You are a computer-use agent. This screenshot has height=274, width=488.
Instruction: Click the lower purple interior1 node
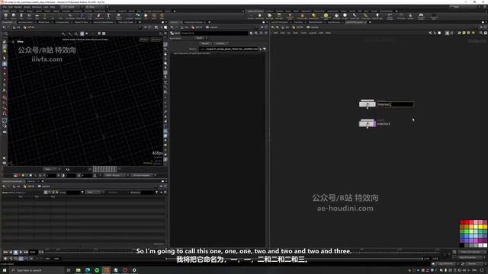[368, 123]
